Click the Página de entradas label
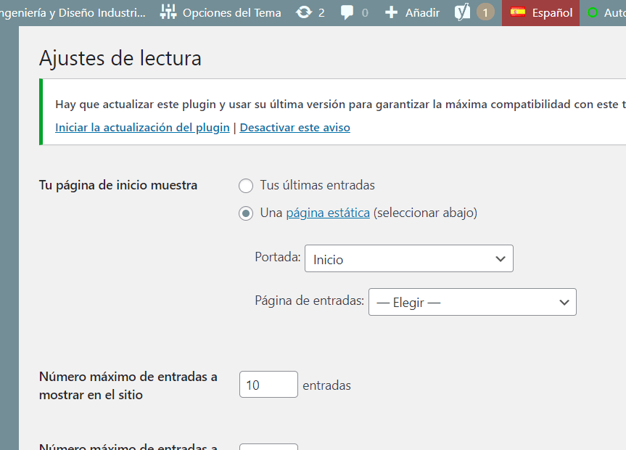 (x=310, y=300)
